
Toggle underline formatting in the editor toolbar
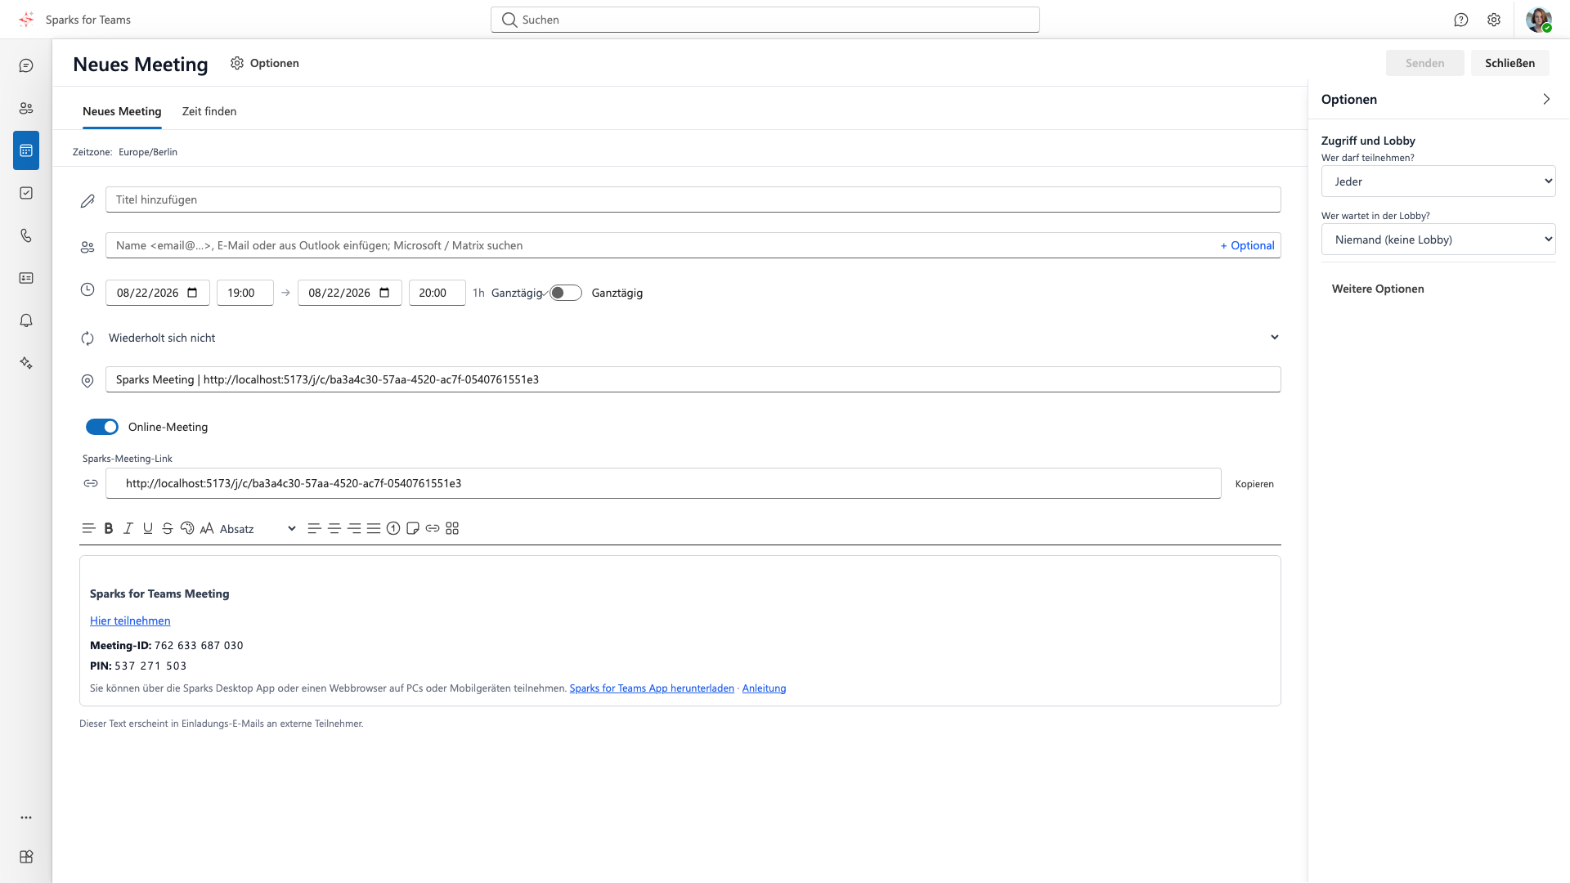point(148,529)
